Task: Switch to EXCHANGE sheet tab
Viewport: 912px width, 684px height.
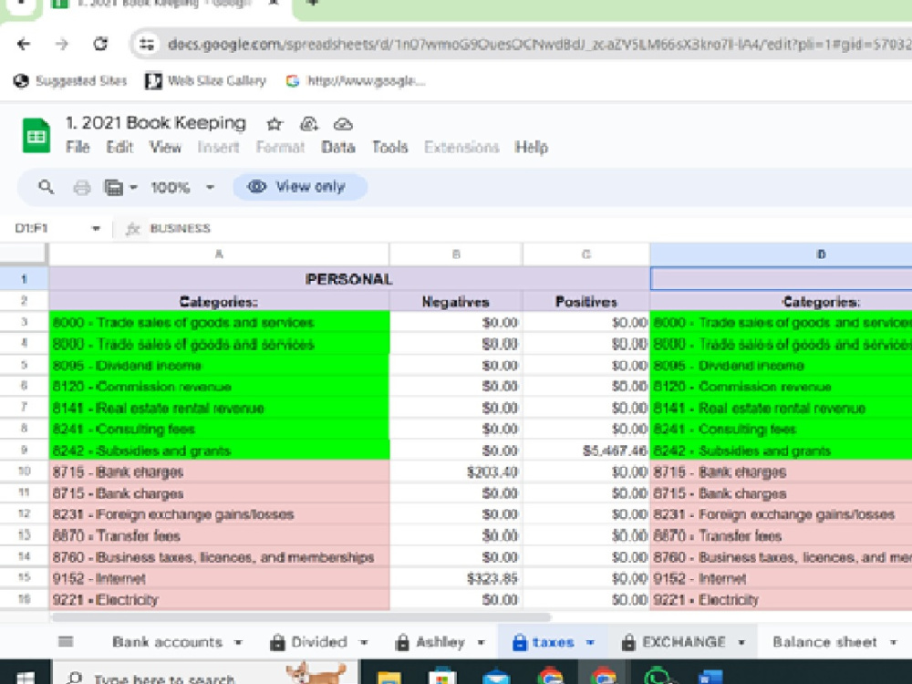Action: [684, 642]
